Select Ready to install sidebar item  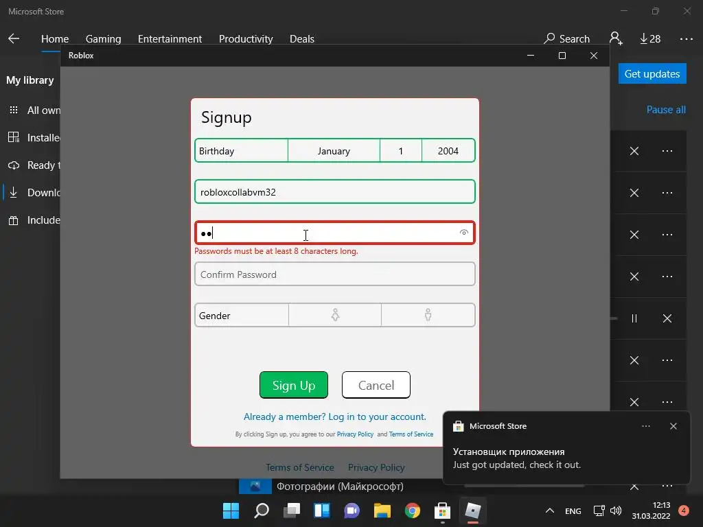pos(34,165)
